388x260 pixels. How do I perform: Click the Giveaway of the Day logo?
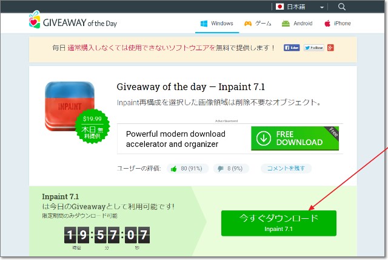coord(73,21)
